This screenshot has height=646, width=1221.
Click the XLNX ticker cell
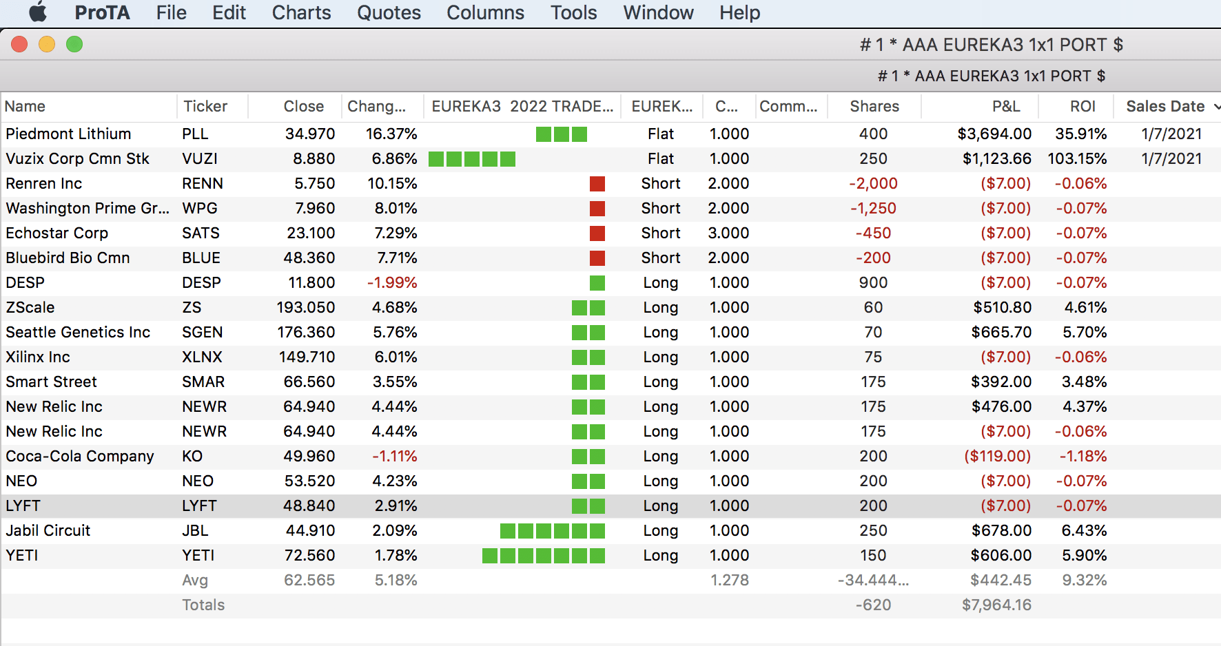202,357
